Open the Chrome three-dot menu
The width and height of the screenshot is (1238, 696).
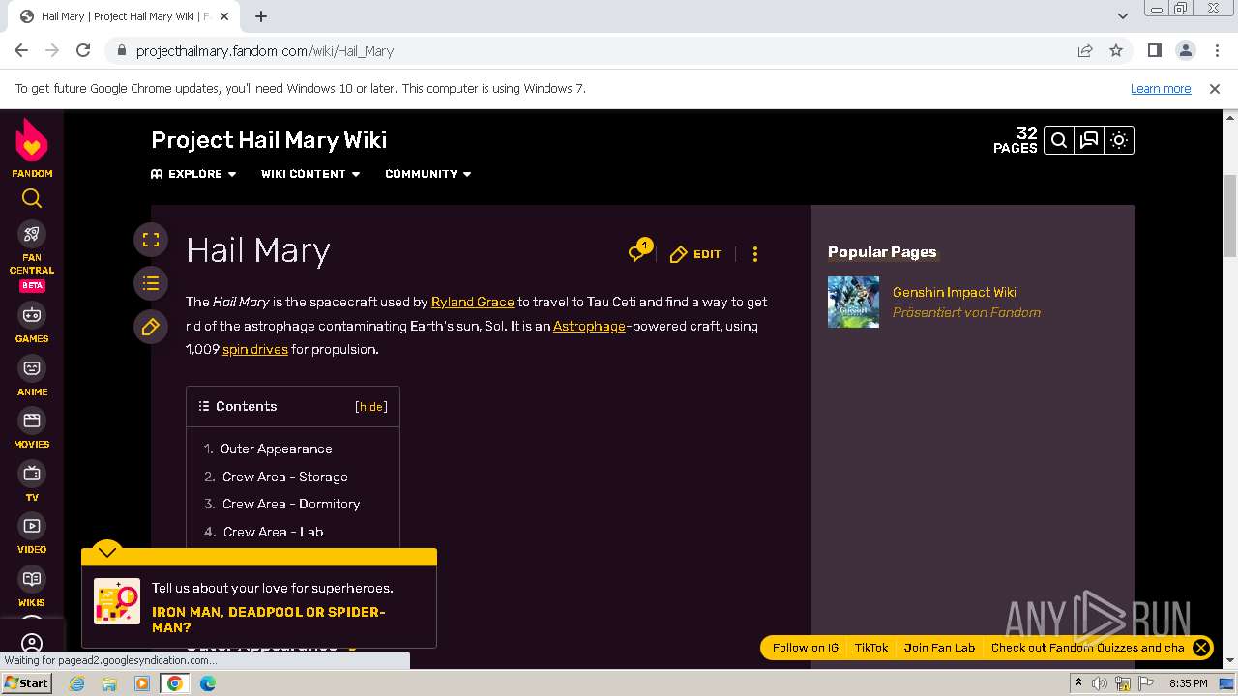click(x=1217, y=51)
